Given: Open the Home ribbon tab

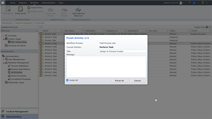Looking at the screenshot, I should click(x=13, y=3).
